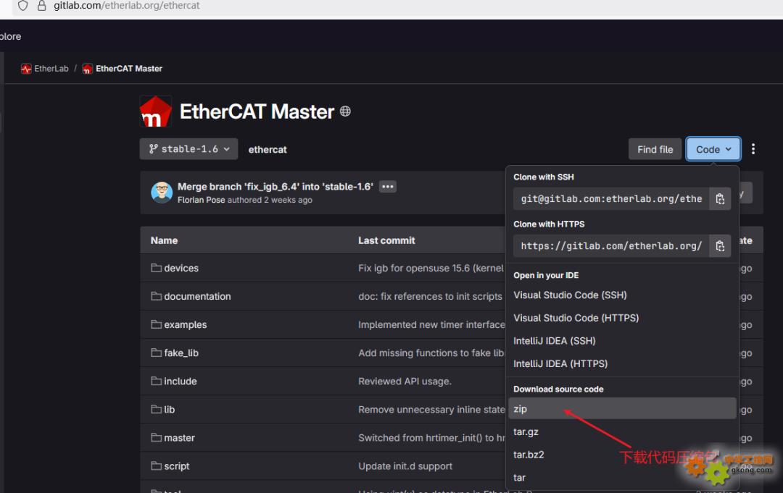Open the script folder

tap(177, 467)
